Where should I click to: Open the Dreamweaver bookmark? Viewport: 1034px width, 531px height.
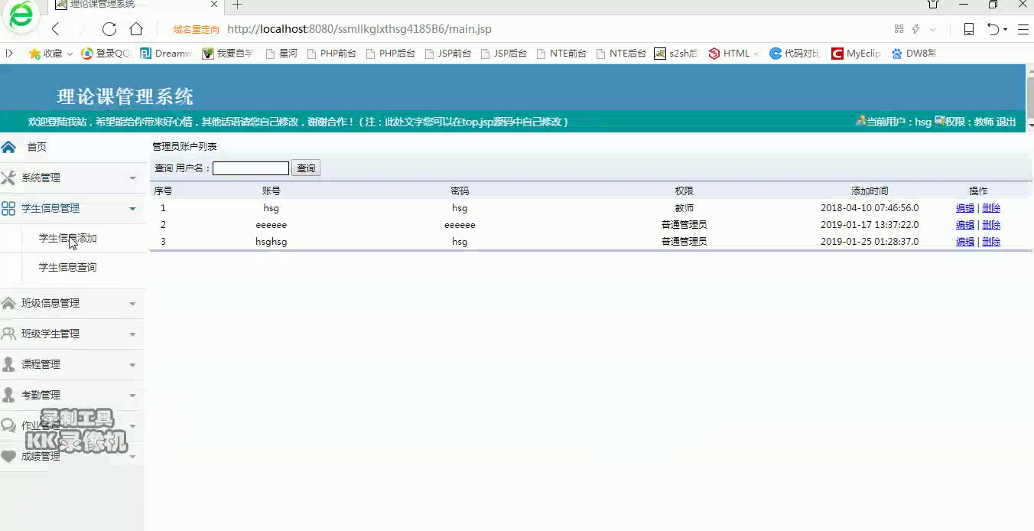[166, 54]
